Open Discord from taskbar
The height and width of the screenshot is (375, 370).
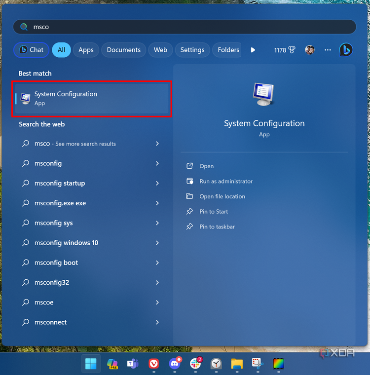pyautogui.click(x=175, y=363)
